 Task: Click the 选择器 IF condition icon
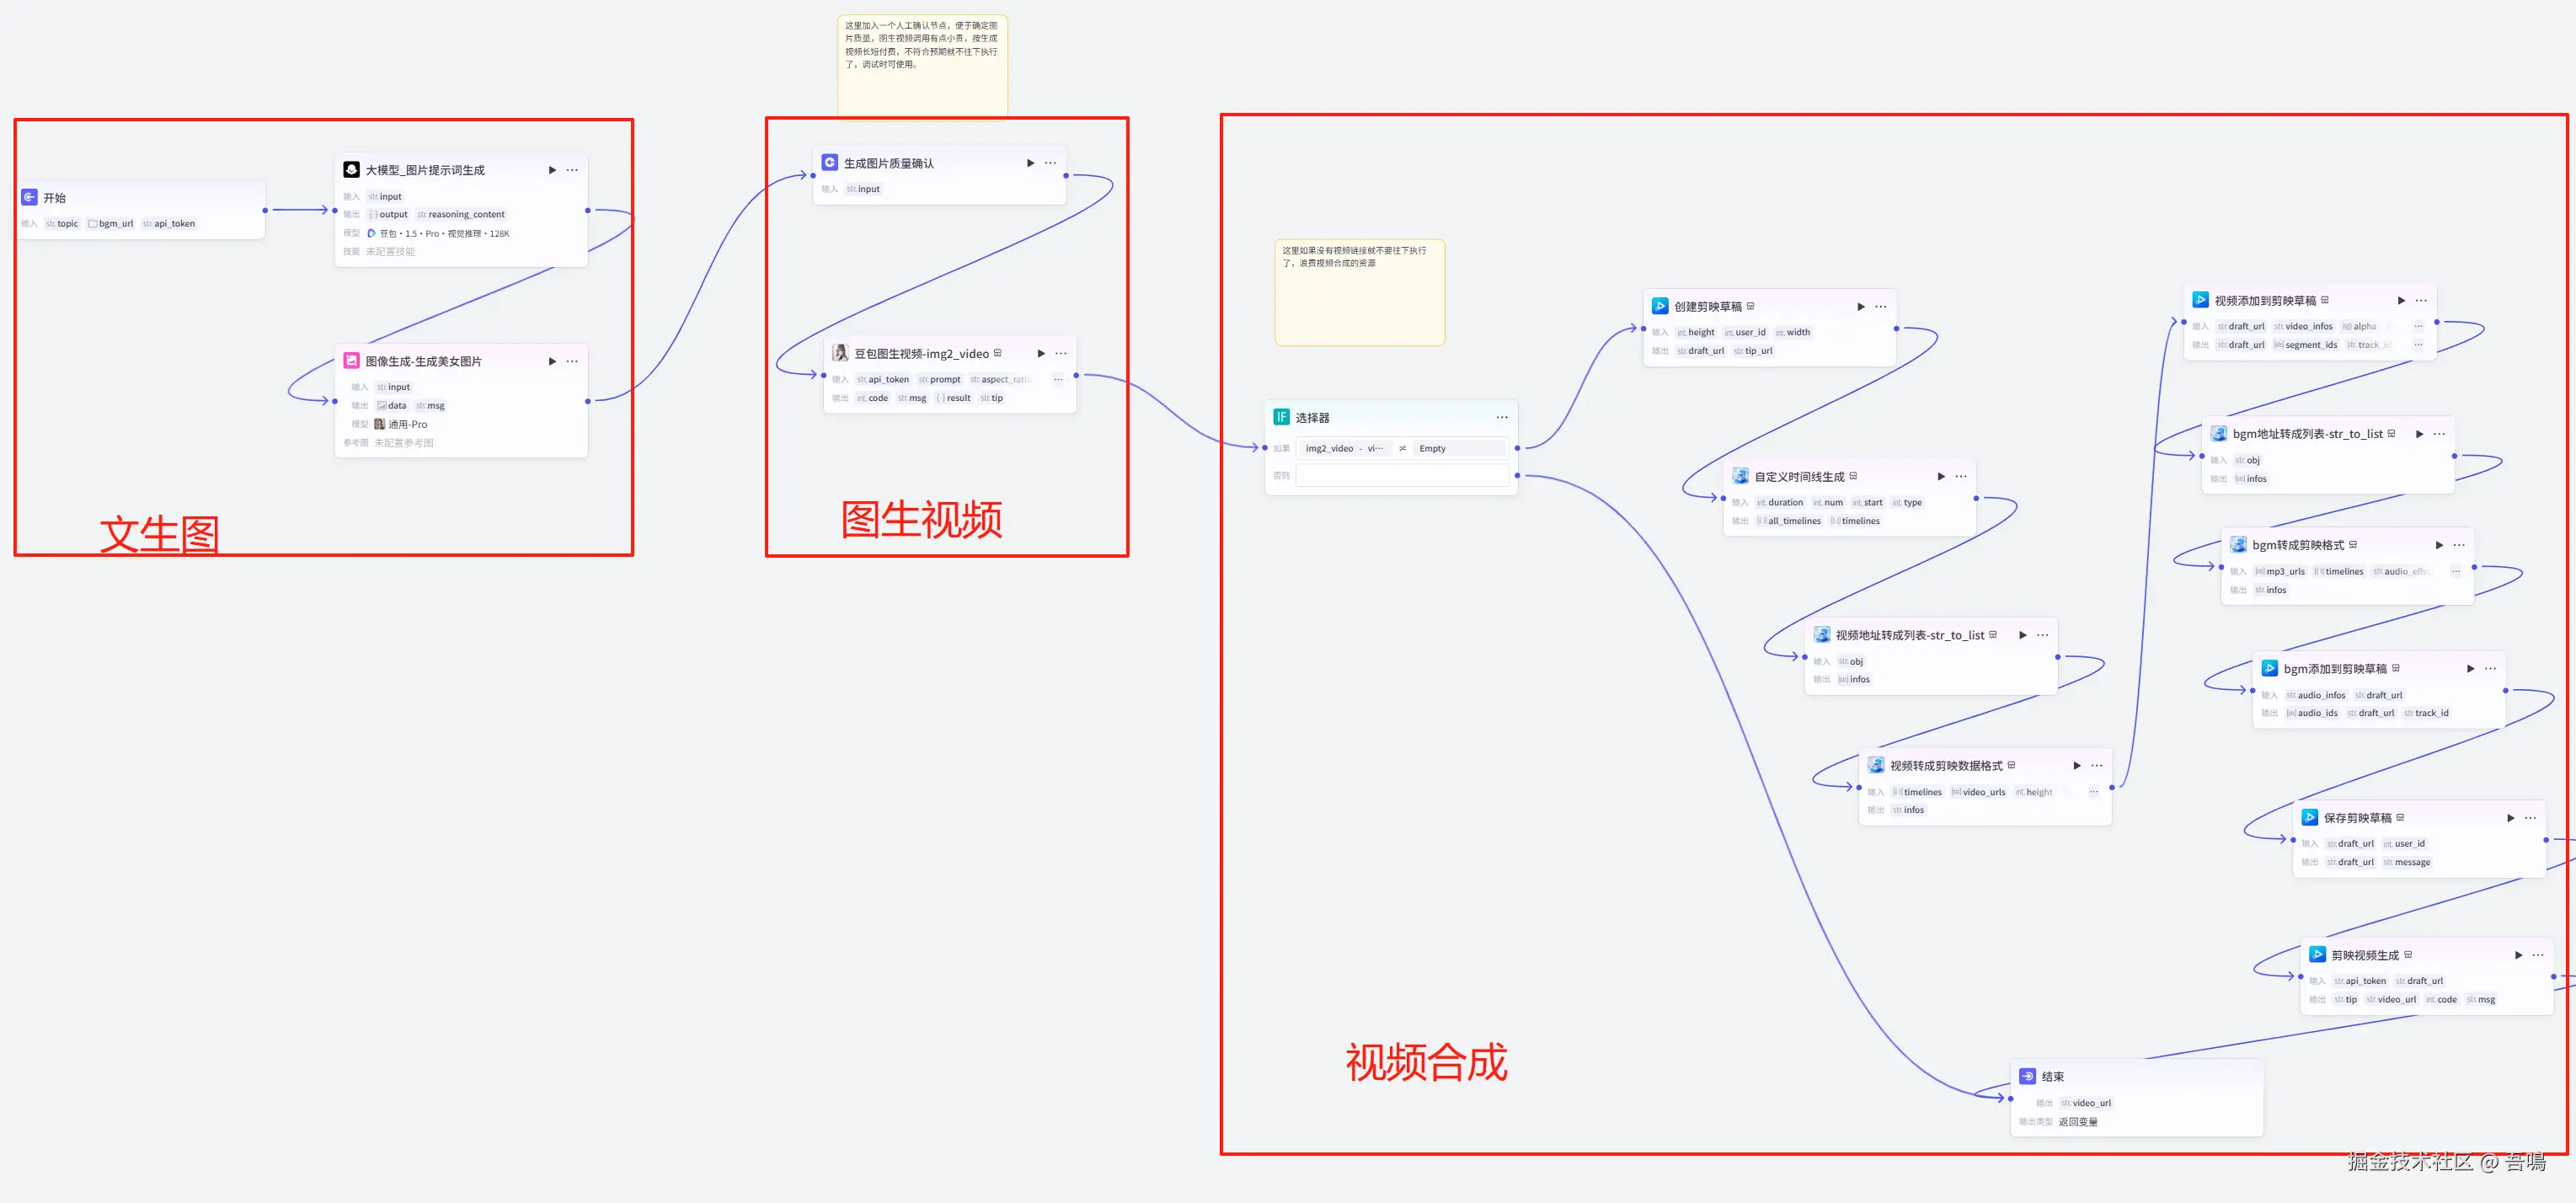pos(1281,417)
